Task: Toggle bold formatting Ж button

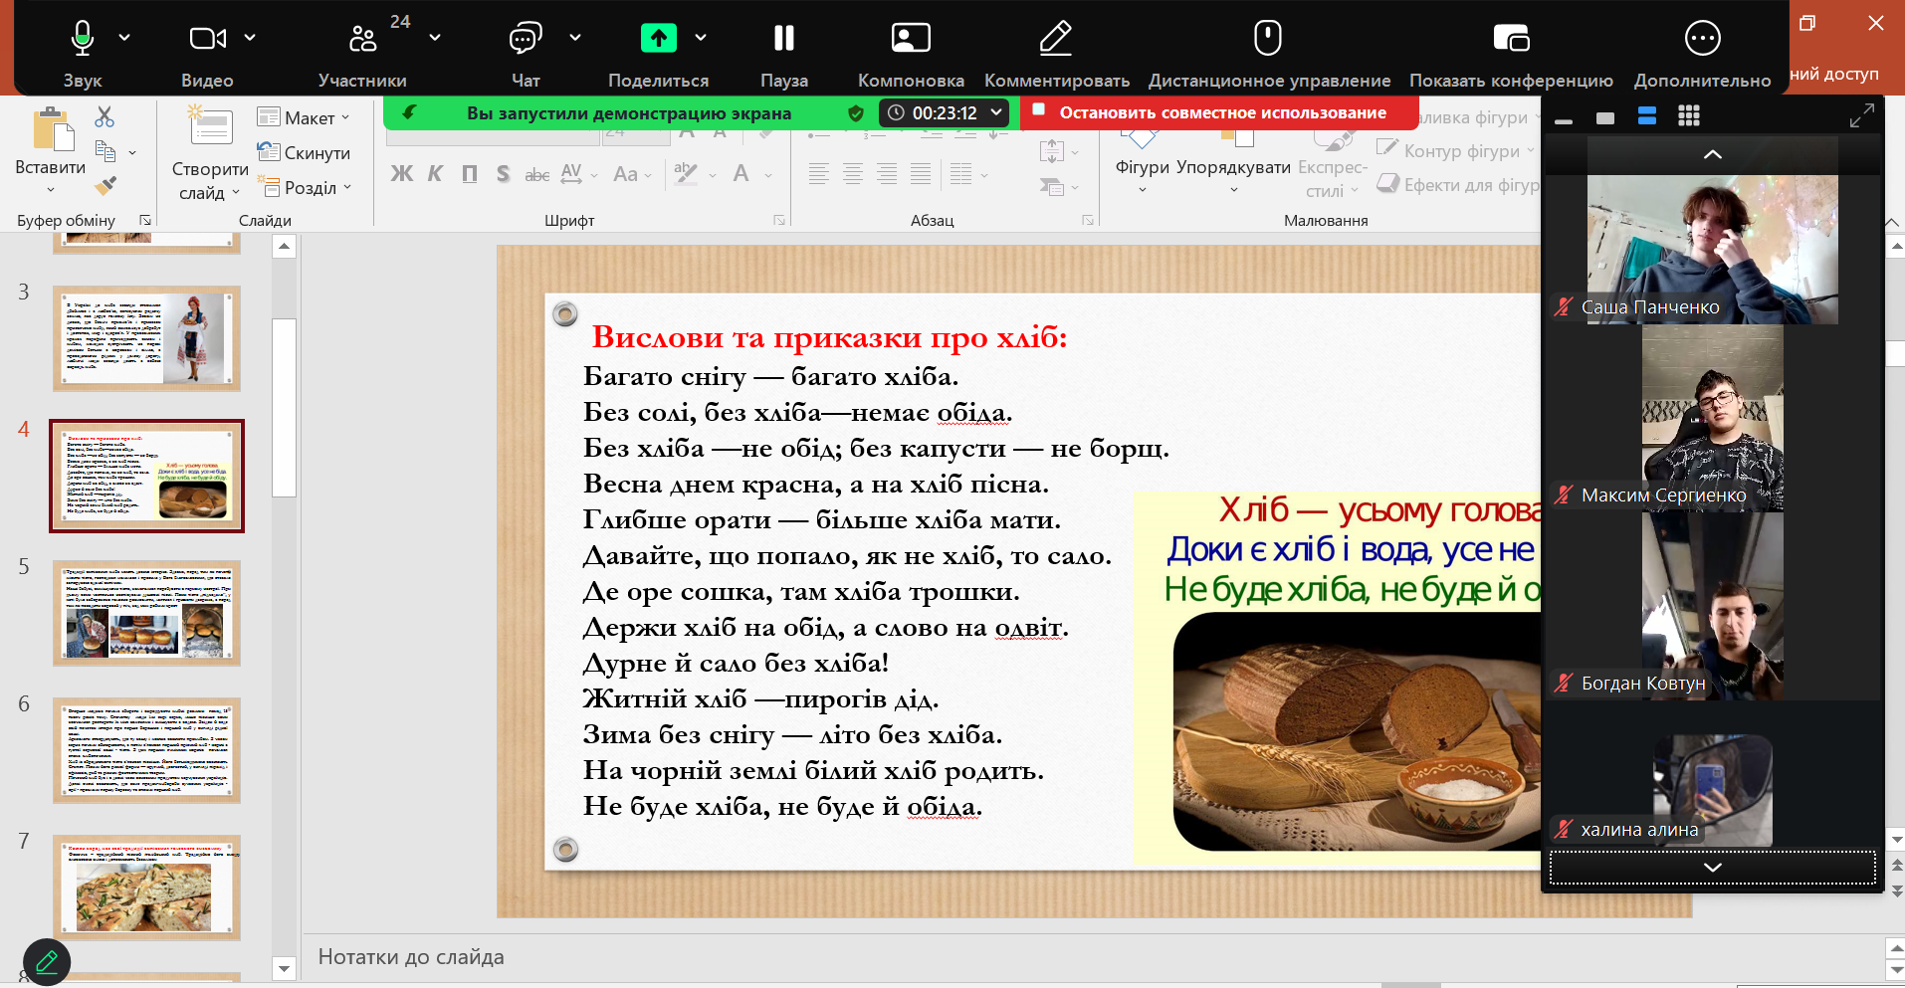Action: click(x=401, y=174)
